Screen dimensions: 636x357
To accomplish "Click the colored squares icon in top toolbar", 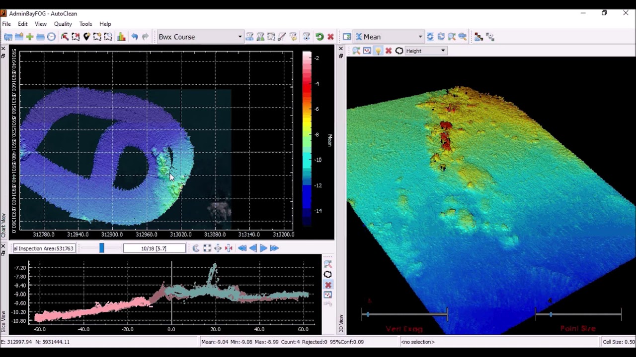I will pyautogui.click(x=478, y=37).
